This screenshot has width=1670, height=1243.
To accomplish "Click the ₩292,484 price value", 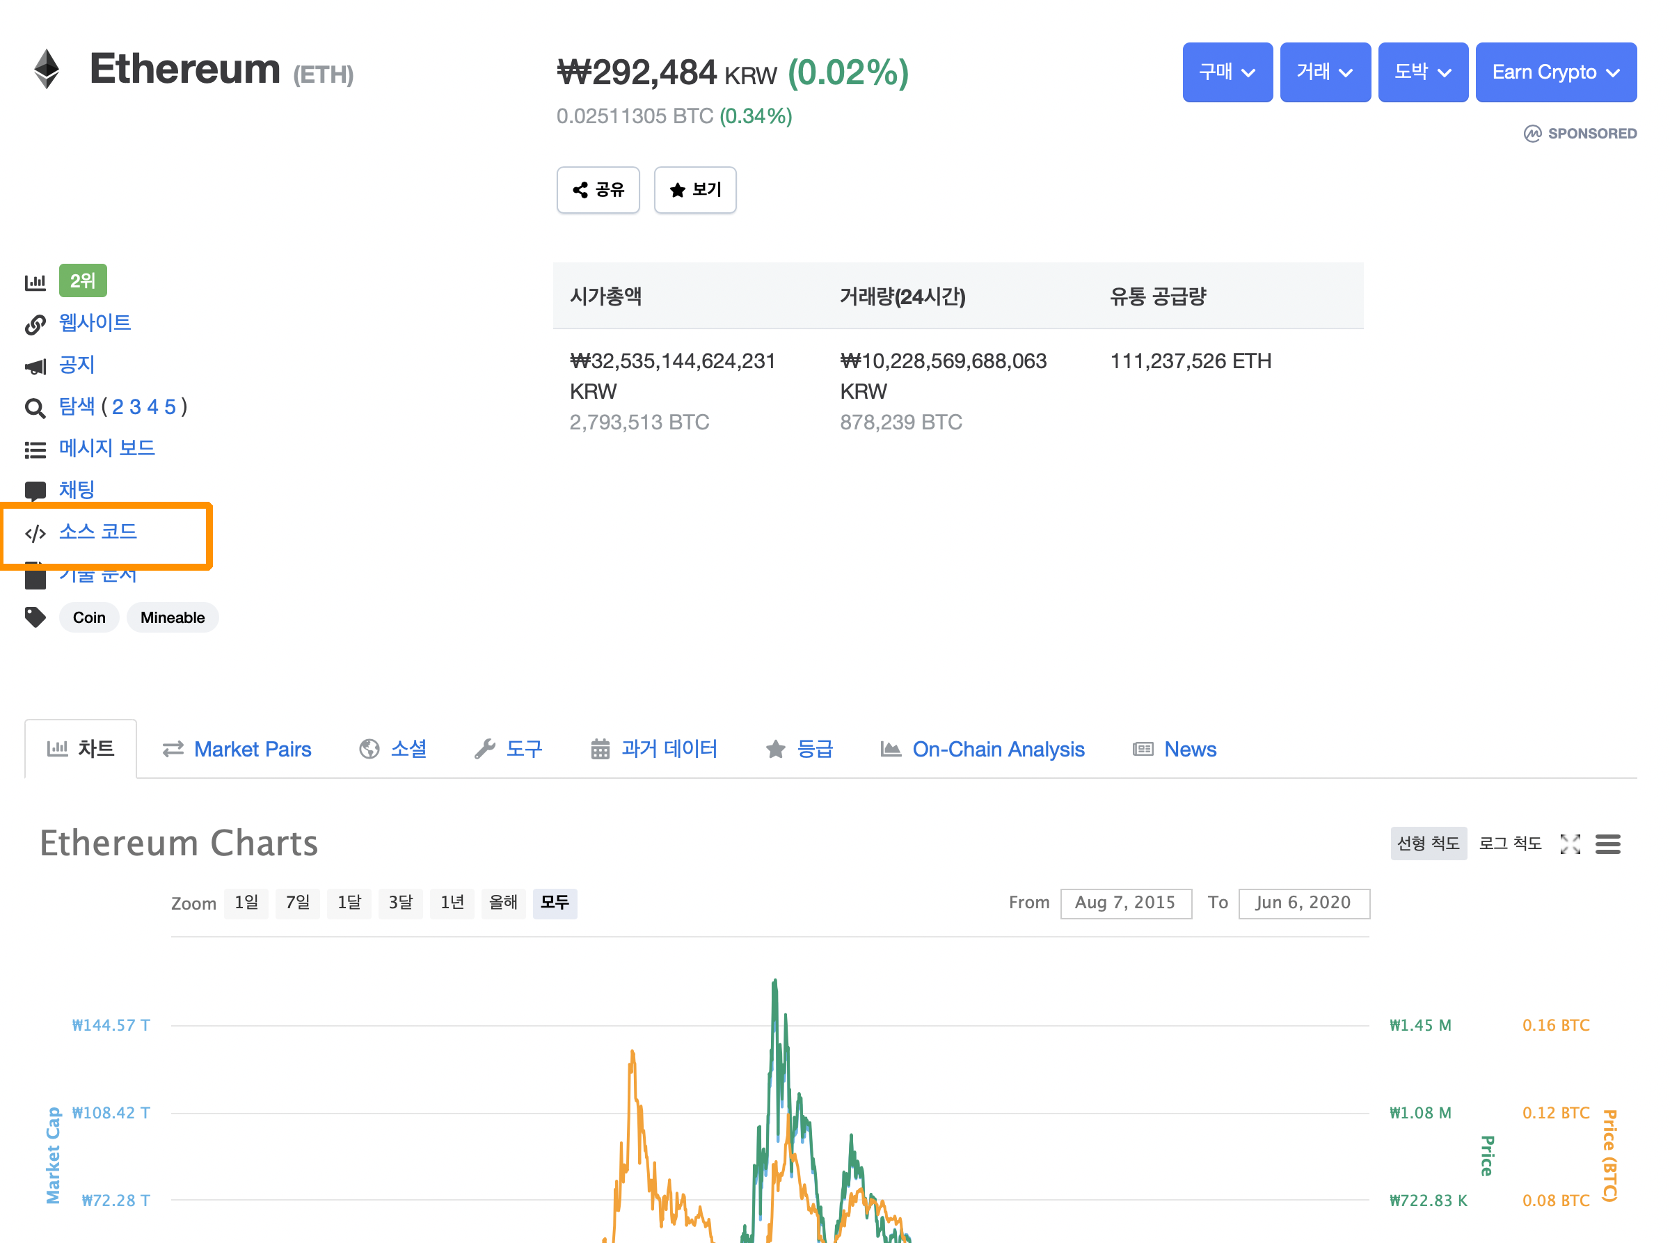I will pyautogui.click(x=637, y=72).
